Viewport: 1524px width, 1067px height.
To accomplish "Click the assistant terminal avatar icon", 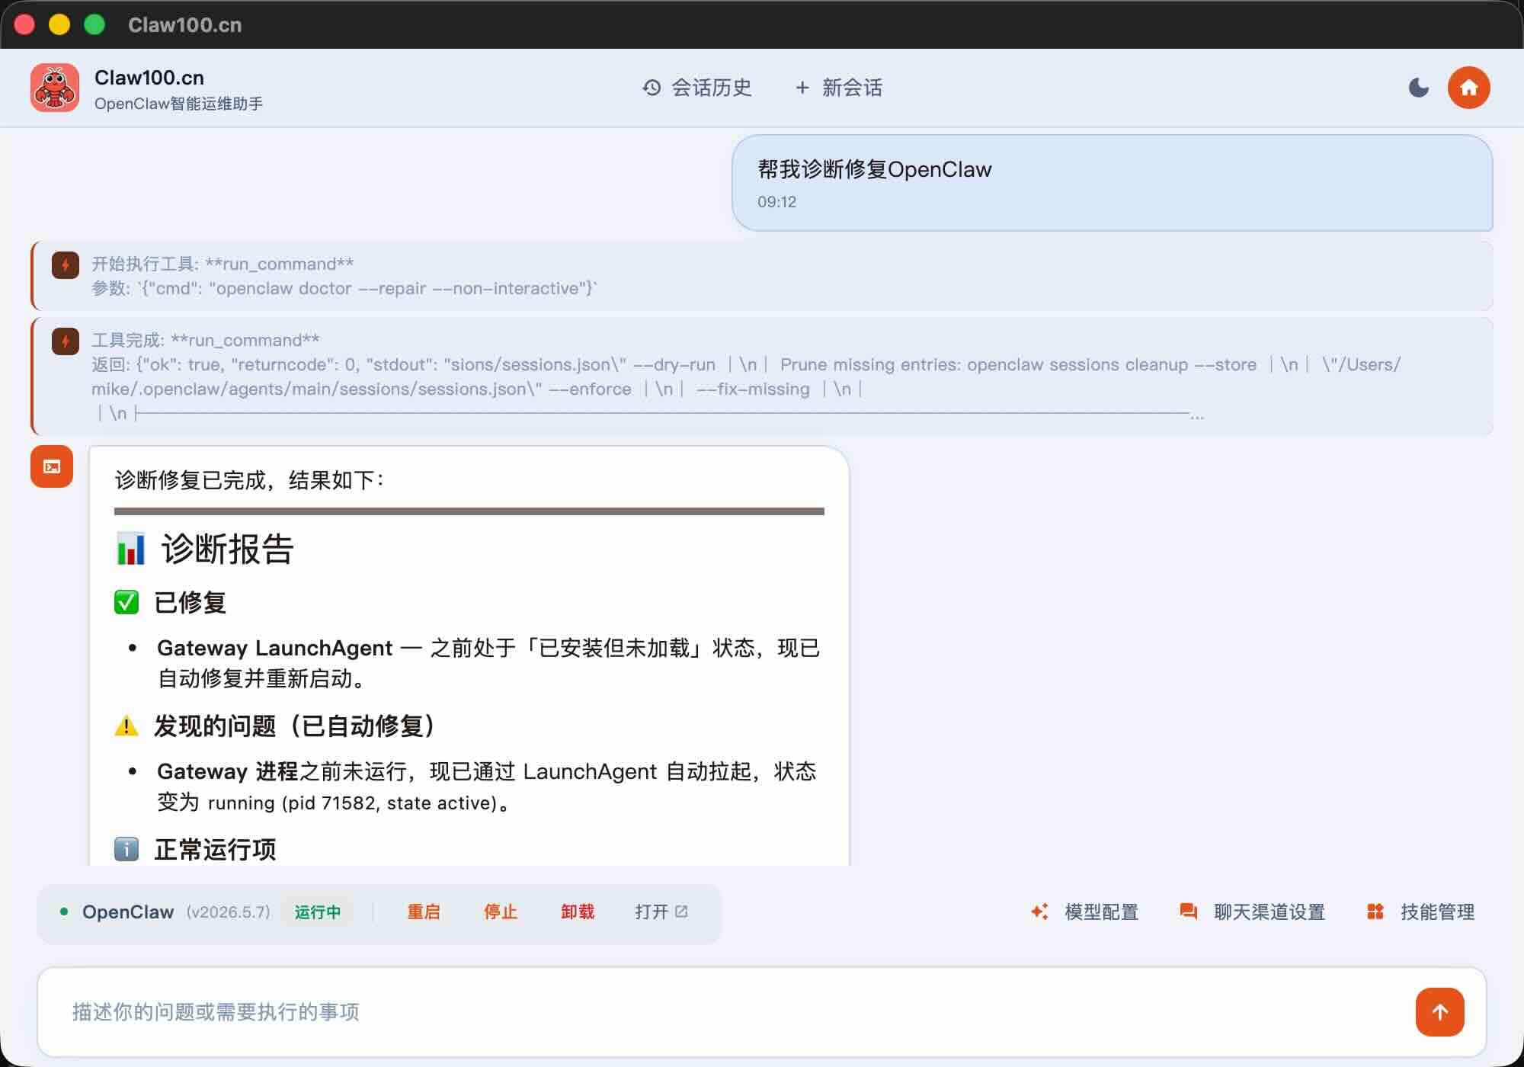I will tap(52, 466).
